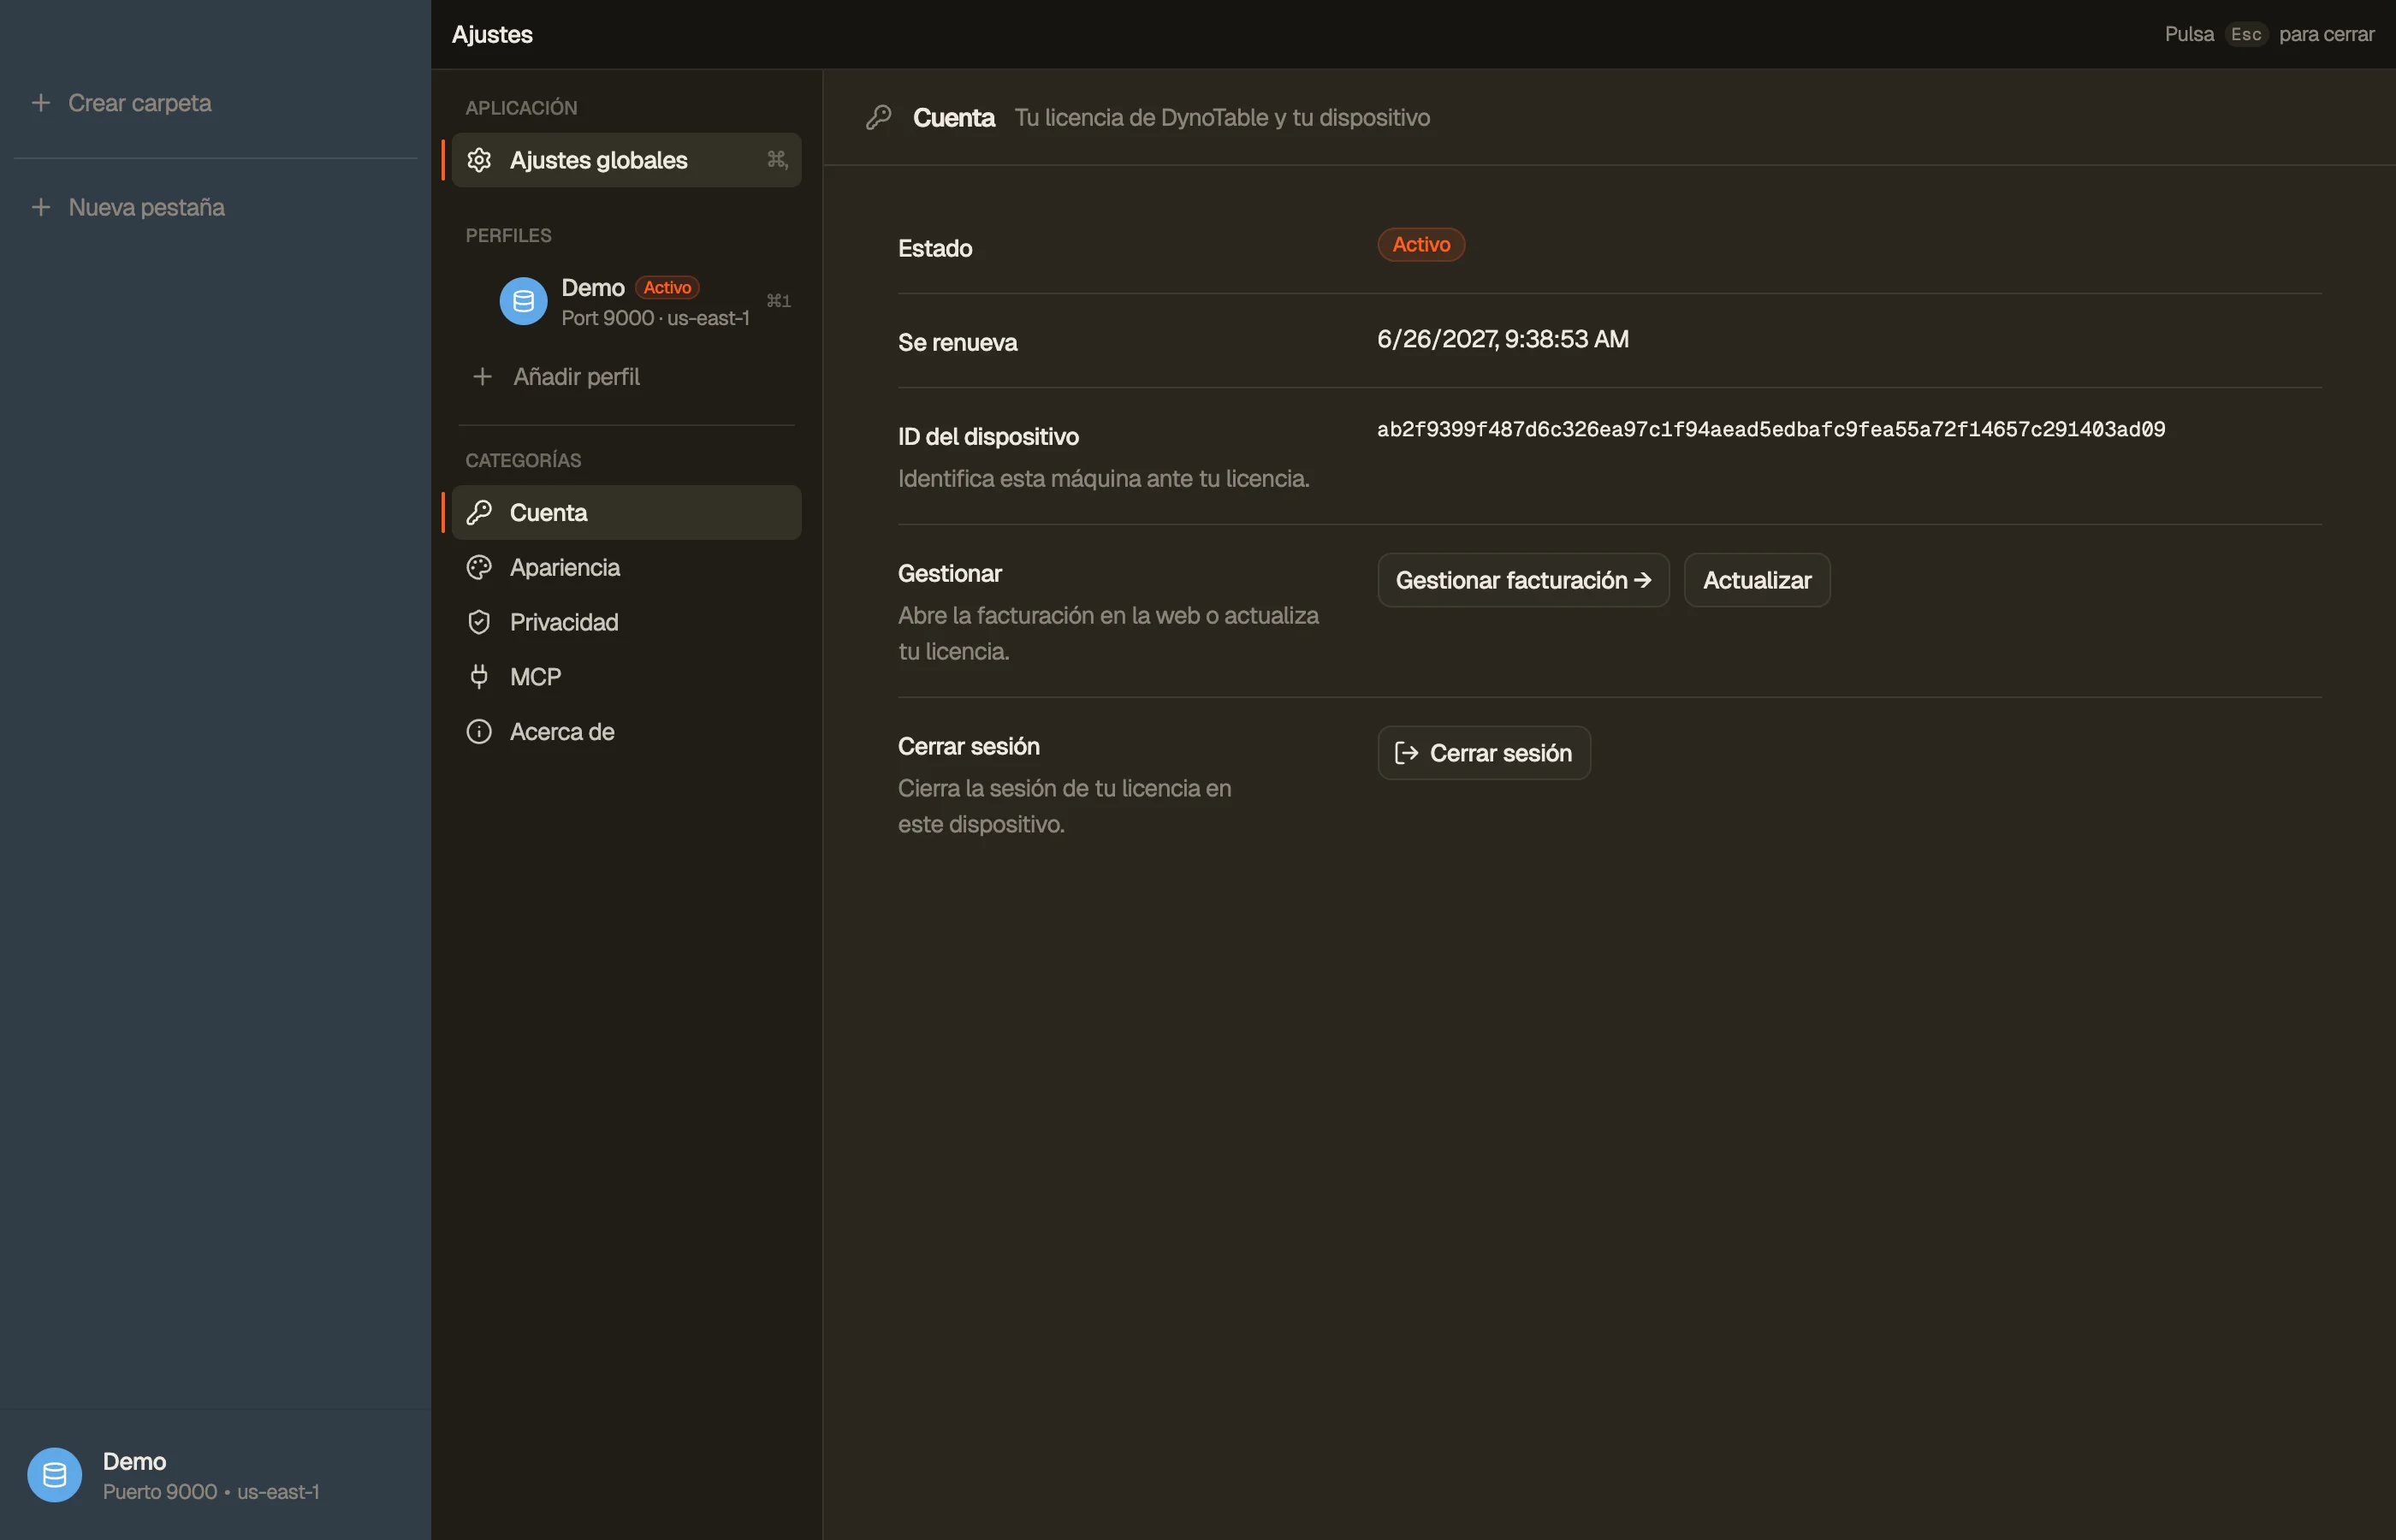Click the key icon next to Cuenta category
Viewport: 2396px width, 1540px height.
[479, 513]
